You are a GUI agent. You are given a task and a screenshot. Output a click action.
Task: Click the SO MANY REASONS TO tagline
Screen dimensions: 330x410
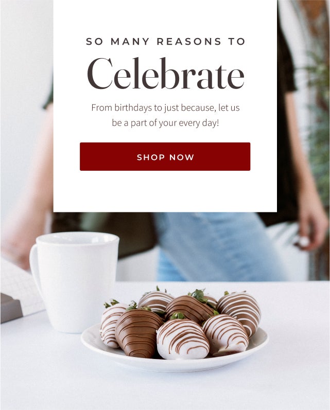point(165,41)
